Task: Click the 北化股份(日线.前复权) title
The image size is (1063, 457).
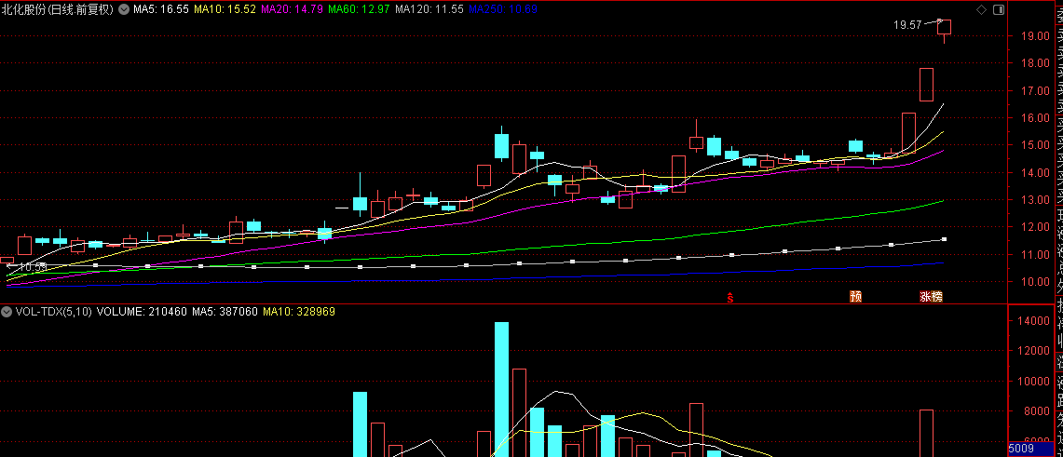Action: (x=59, y=9)
